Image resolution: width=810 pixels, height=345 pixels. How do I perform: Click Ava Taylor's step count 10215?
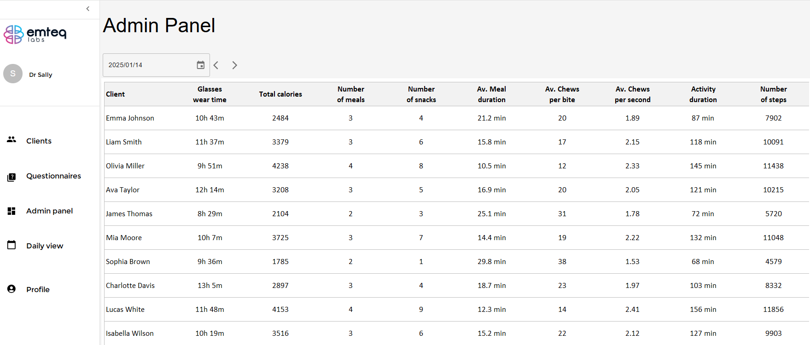coord(774,190)
